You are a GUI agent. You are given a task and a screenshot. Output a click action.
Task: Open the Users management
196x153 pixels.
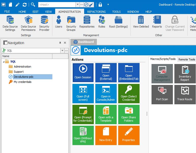[x=59, y=22]
